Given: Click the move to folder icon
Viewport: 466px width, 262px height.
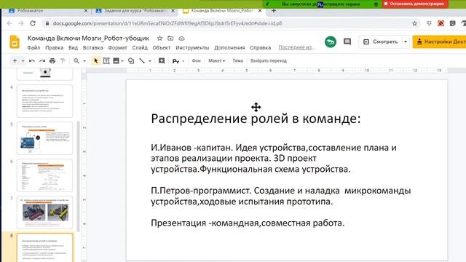Looking at the screenshot, I should coord(170,39).
